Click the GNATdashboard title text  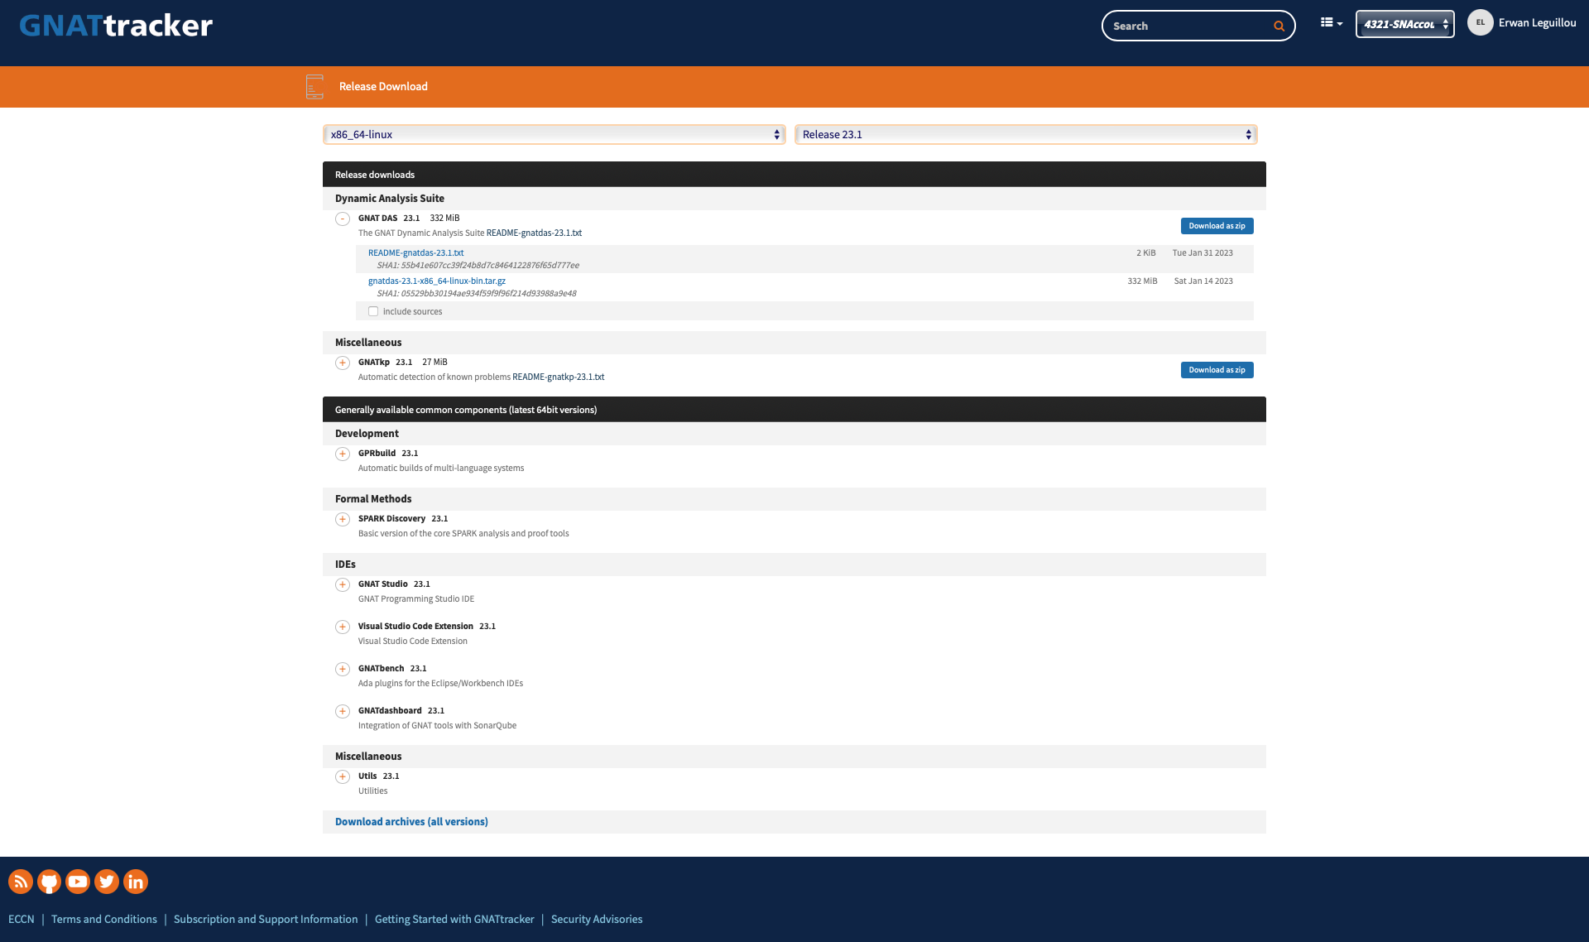pyautogui.click(x=390, y=710)
